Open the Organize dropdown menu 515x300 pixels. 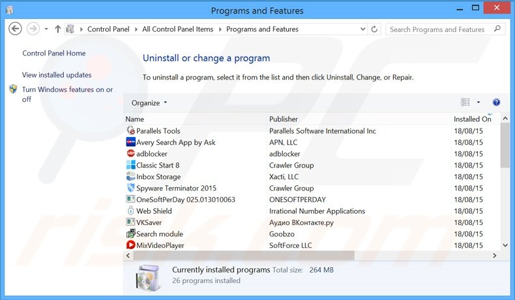point(149,103)
